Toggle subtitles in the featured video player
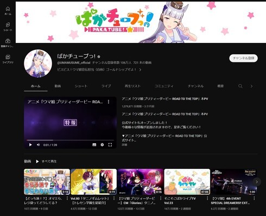This screenshot has width=266, height=216. coord(94,145)
